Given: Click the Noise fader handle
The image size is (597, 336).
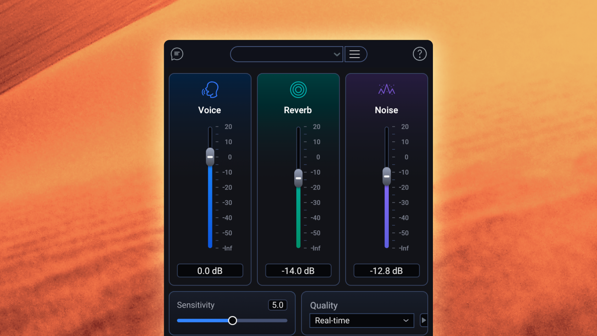Looking at the screenshot, I should 386,176.
